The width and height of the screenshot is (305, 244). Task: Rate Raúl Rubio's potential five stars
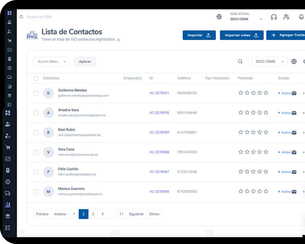click(x=266, y=133)
